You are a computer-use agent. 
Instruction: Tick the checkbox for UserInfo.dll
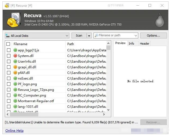[x=9, y=62]
